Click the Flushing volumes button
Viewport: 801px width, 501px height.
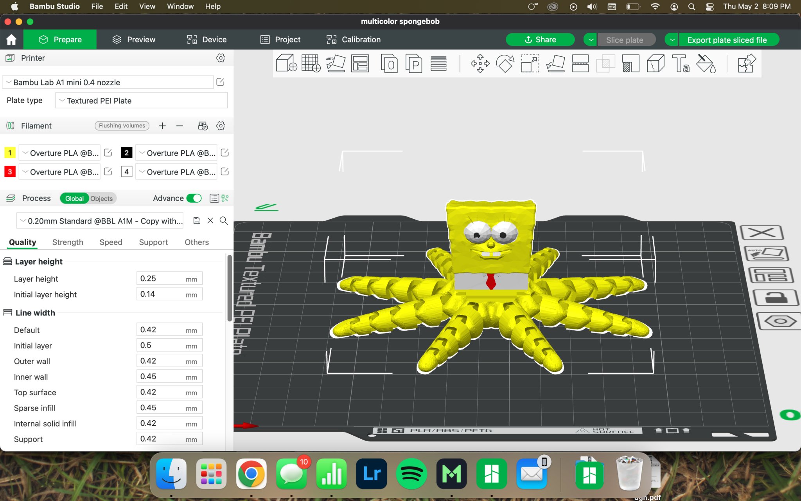[122, 126]
